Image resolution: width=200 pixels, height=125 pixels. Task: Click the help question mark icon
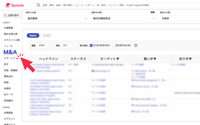(x=136, y=45)
